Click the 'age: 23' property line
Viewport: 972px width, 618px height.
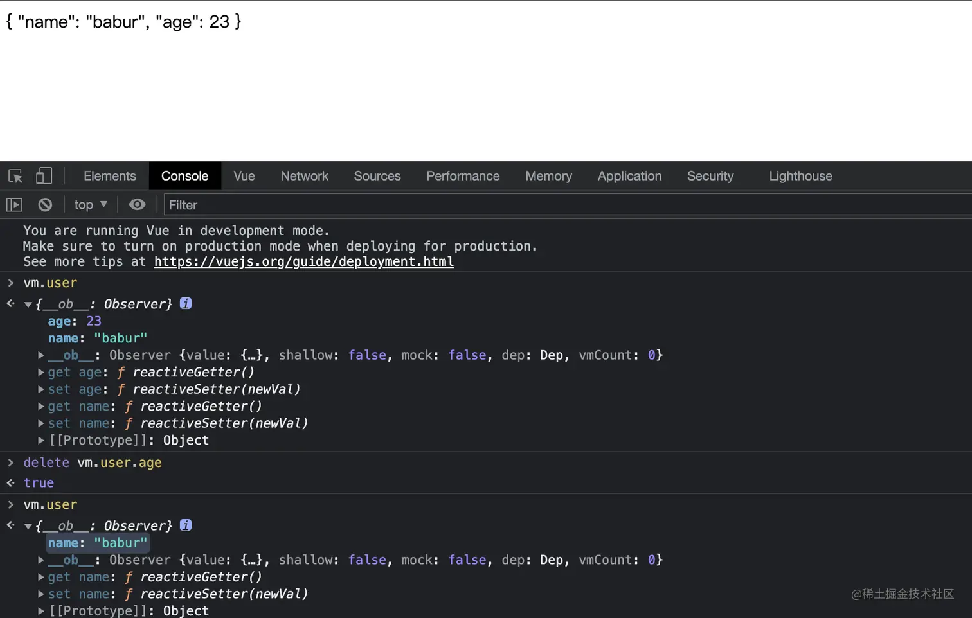point(75,321)
